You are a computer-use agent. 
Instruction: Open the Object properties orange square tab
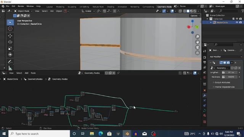click(x=205, y=90)
